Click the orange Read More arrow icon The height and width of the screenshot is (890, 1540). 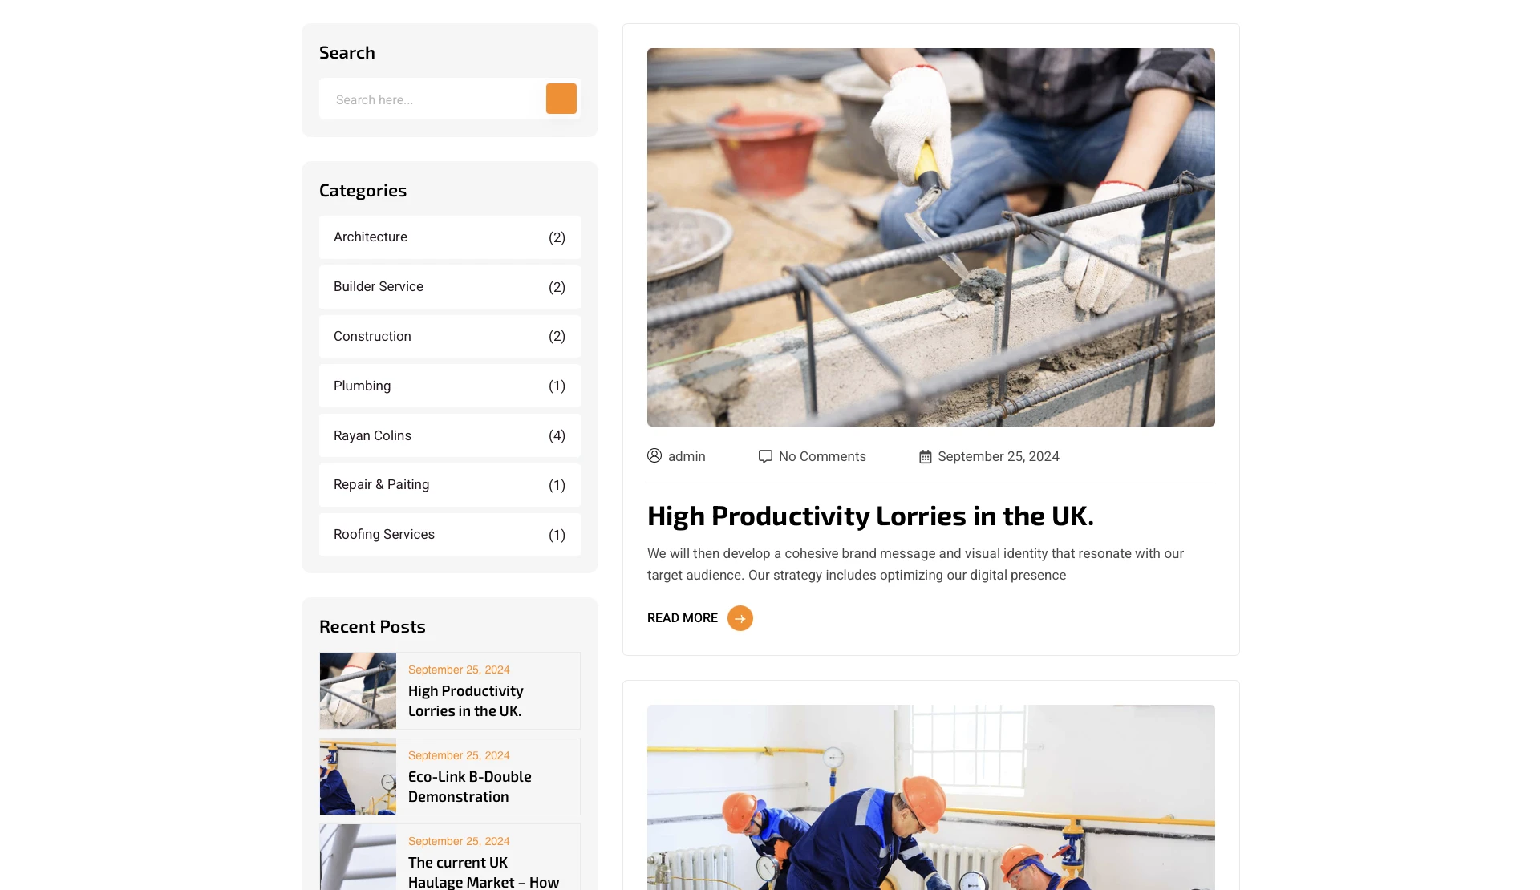(x=740, y=618)
